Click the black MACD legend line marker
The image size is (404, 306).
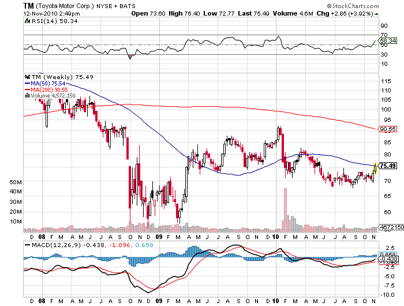27,245
